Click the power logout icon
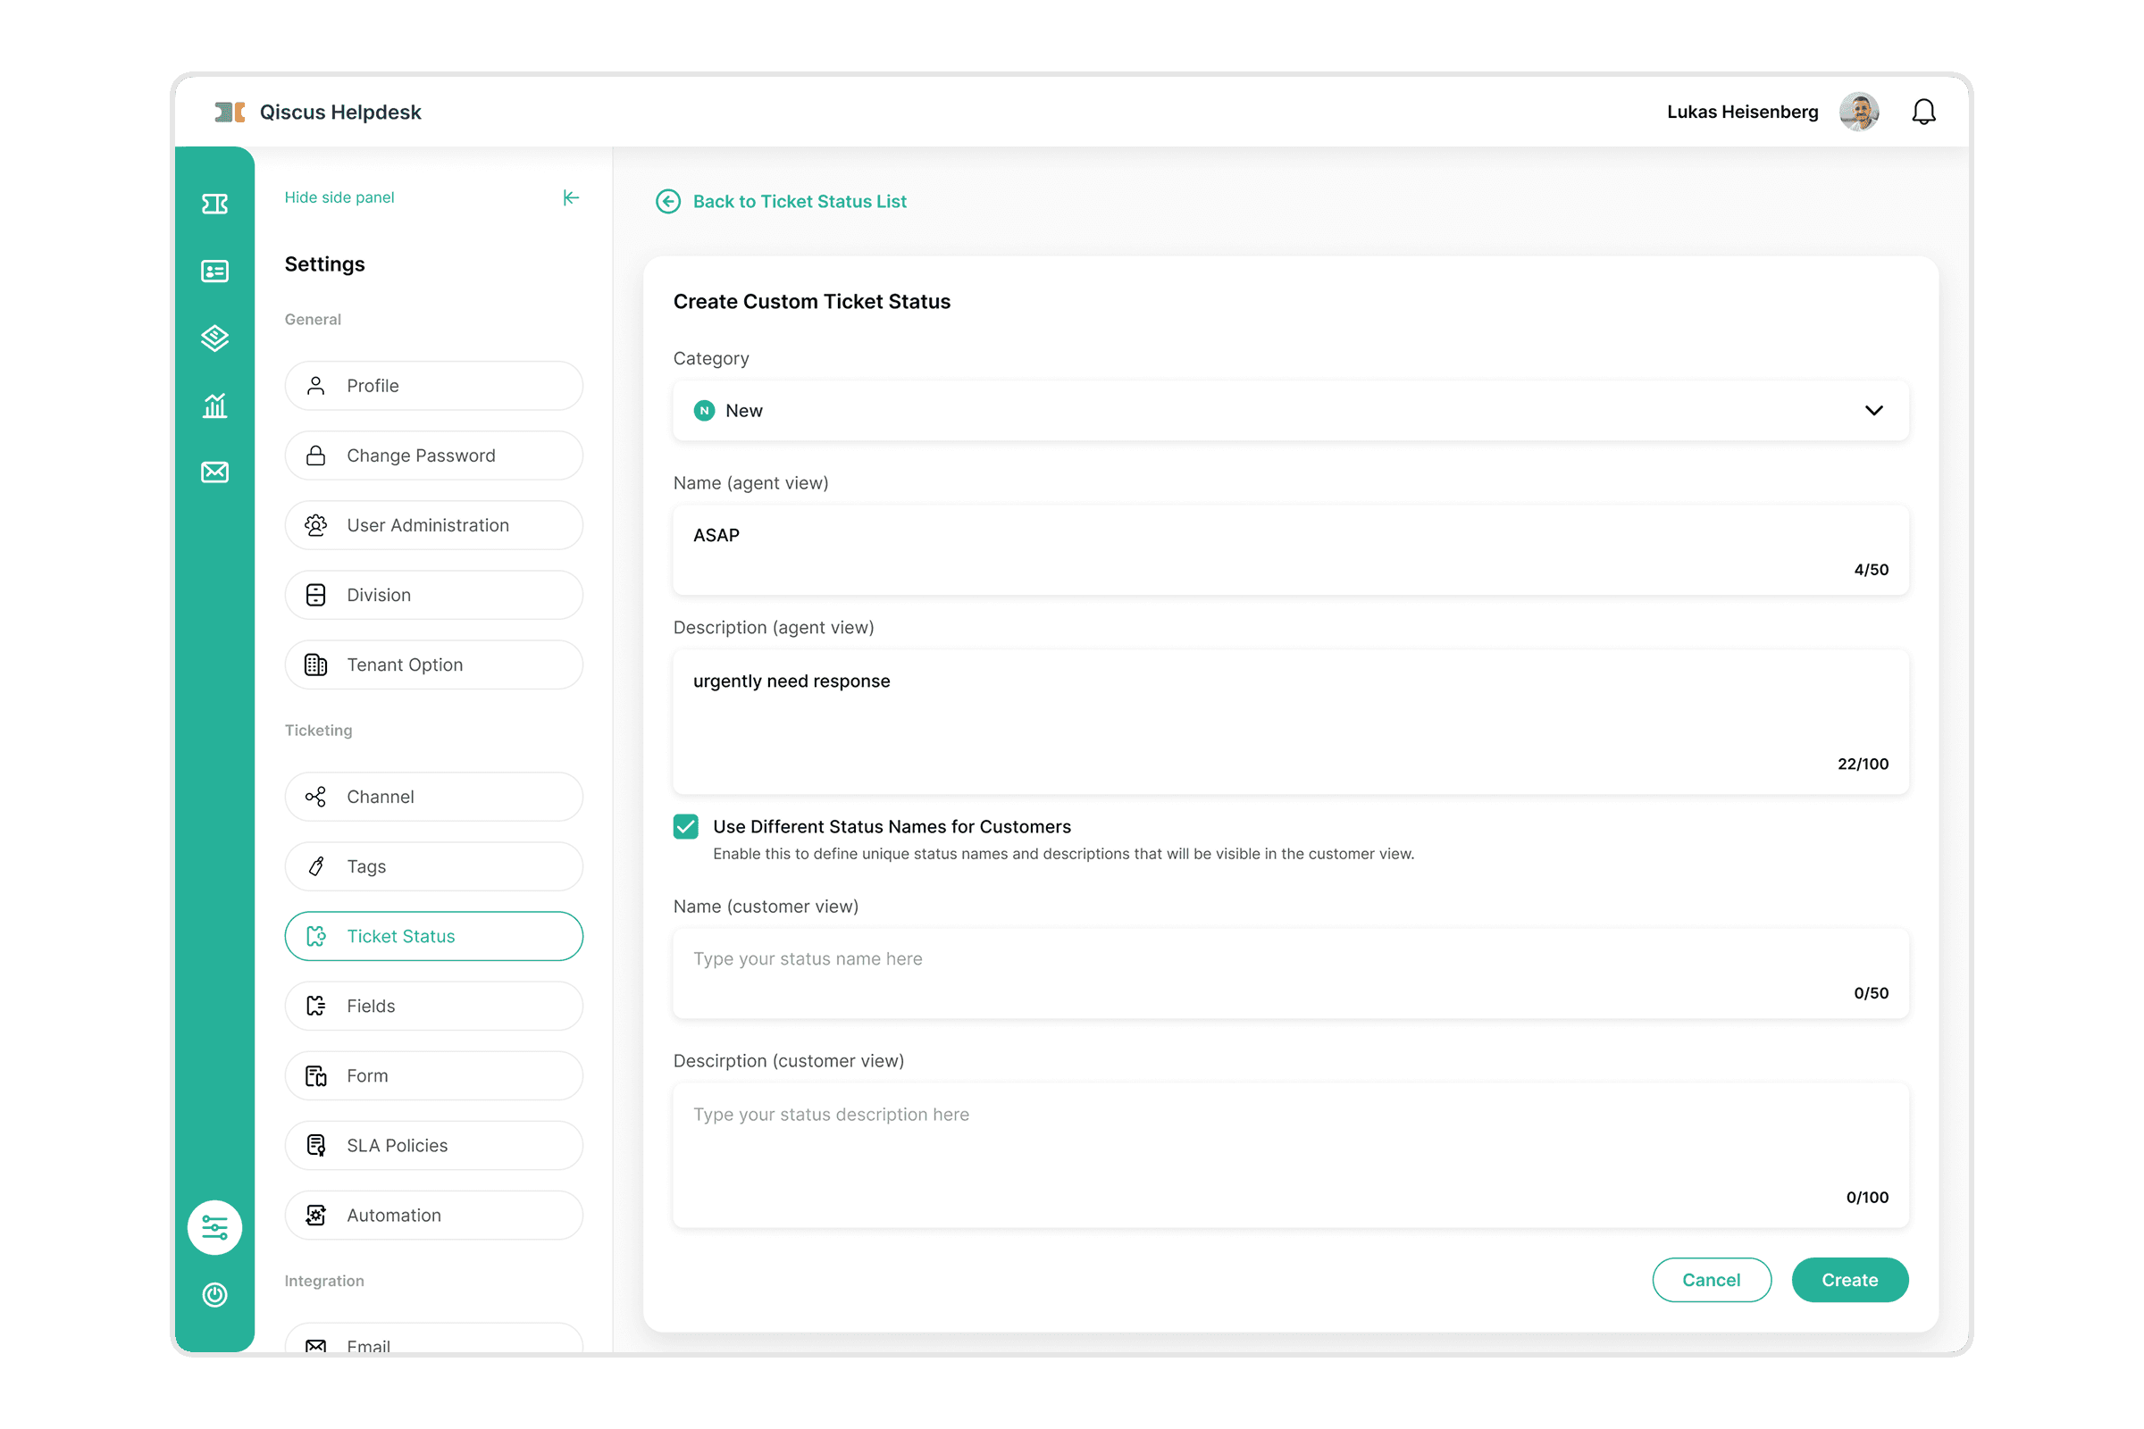Image resolution: width=2144 pixels, height=1429 pixels. [214, 1294]
